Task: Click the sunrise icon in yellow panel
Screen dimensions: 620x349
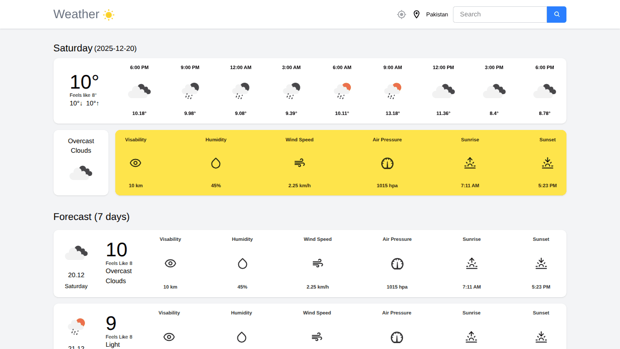Action: [x=470, y=163]
